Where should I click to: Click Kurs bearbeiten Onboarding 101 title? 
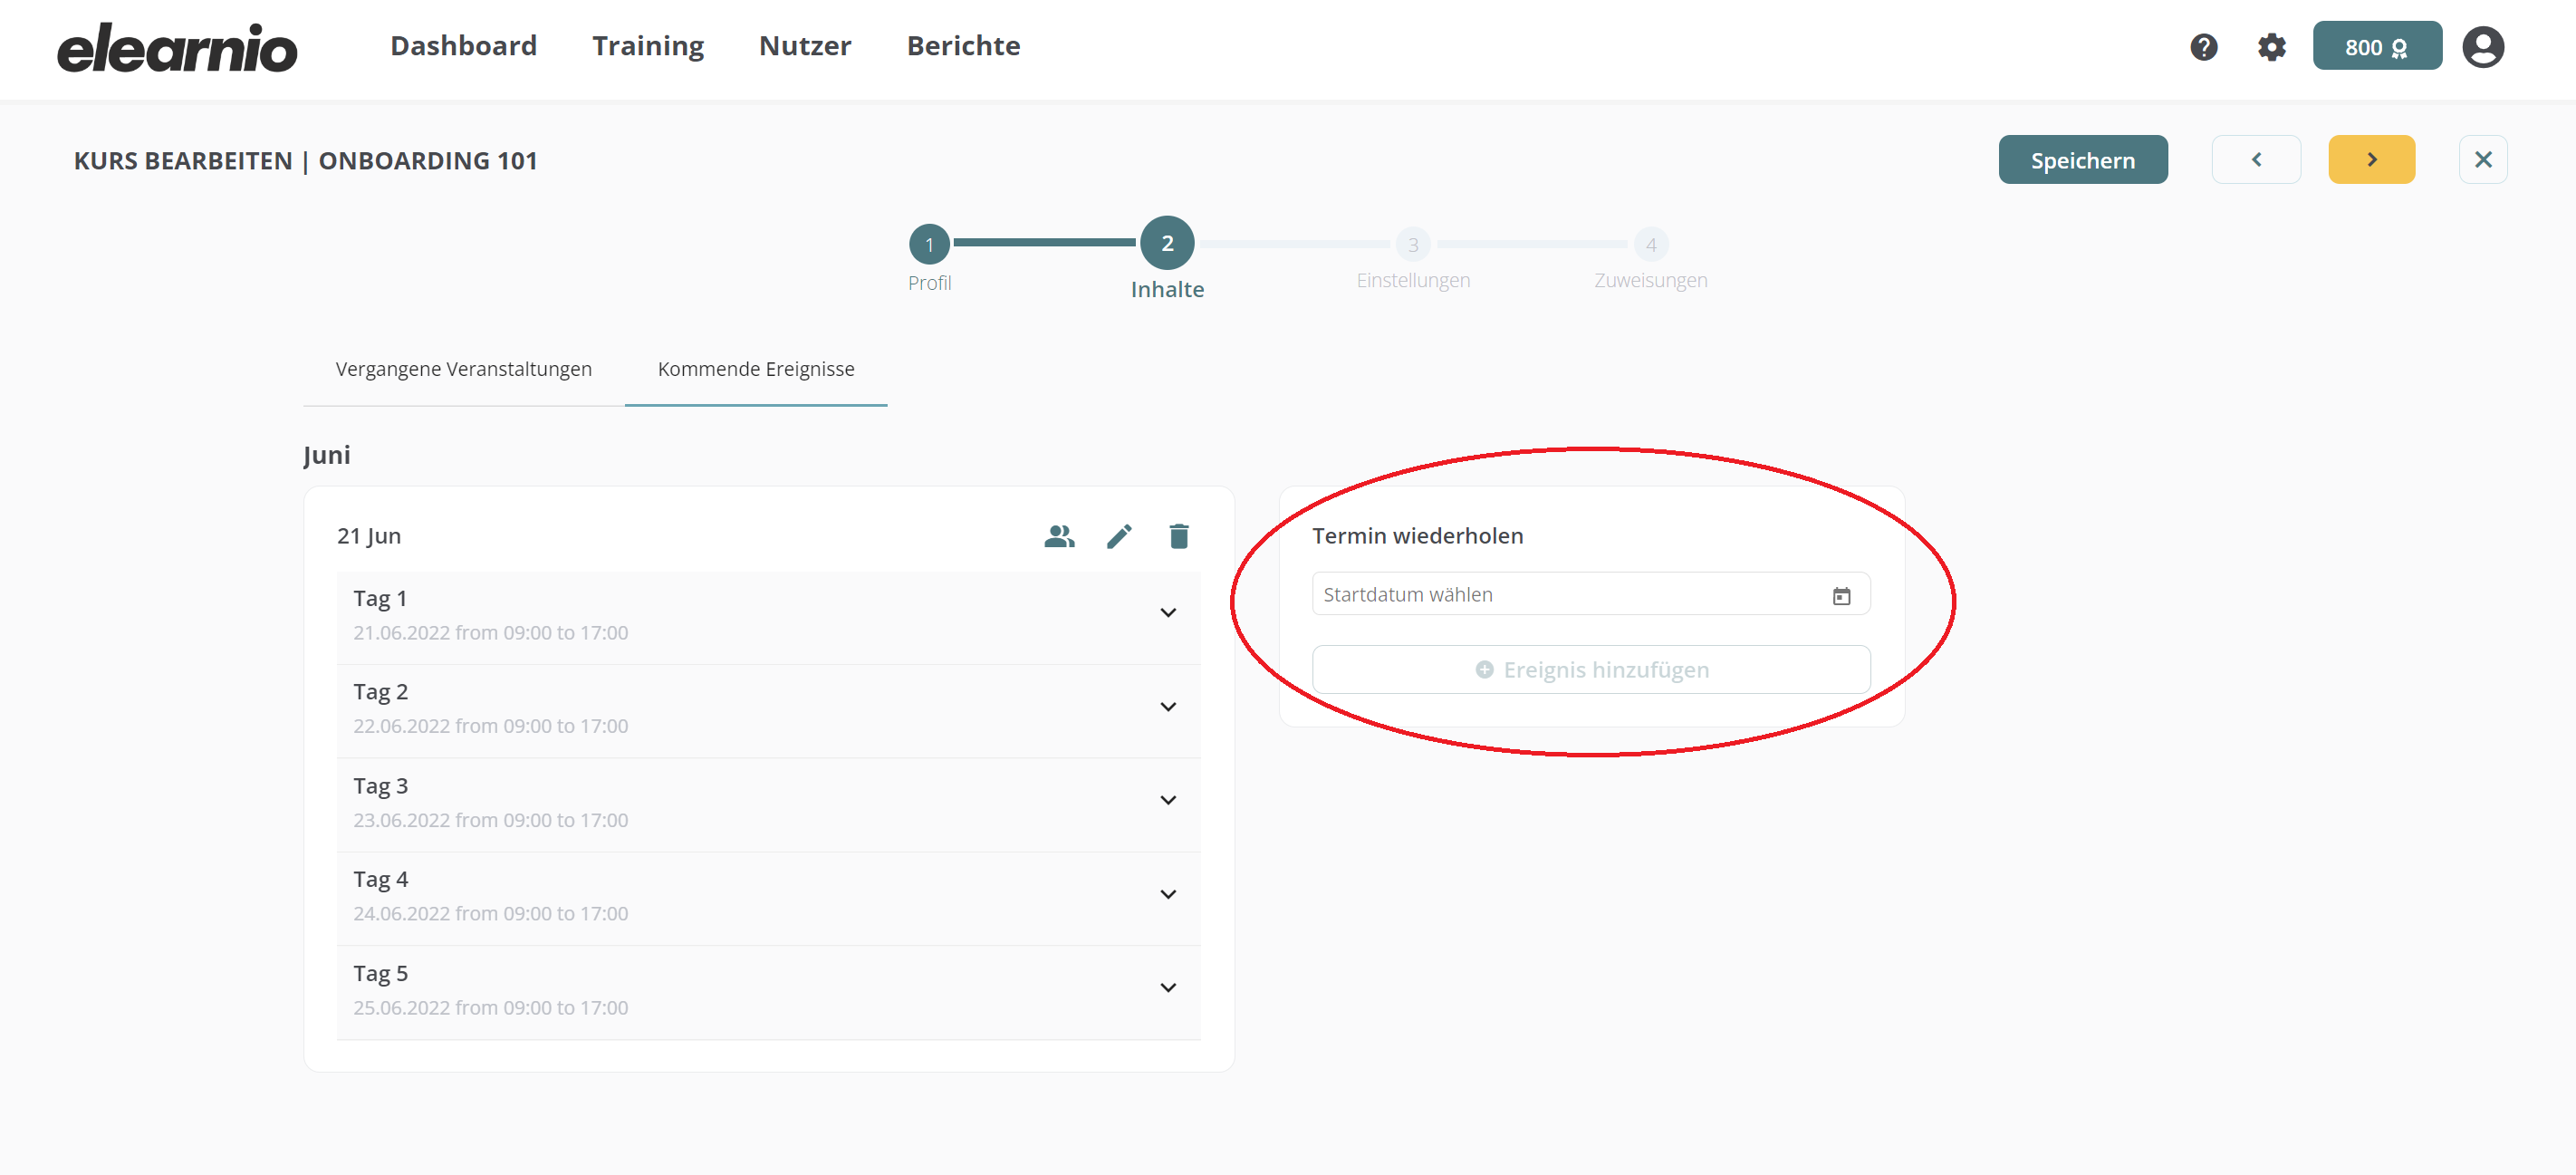tap(305, 161)
